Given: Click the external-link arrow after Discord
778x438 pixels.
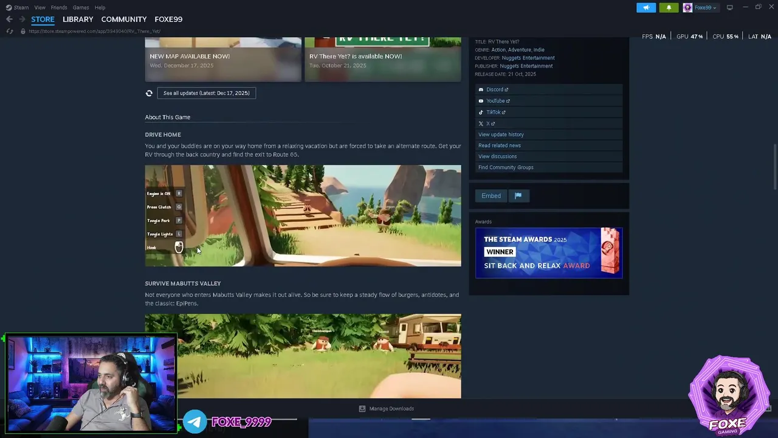Looking at the screenshot, I should click(506, 89).
